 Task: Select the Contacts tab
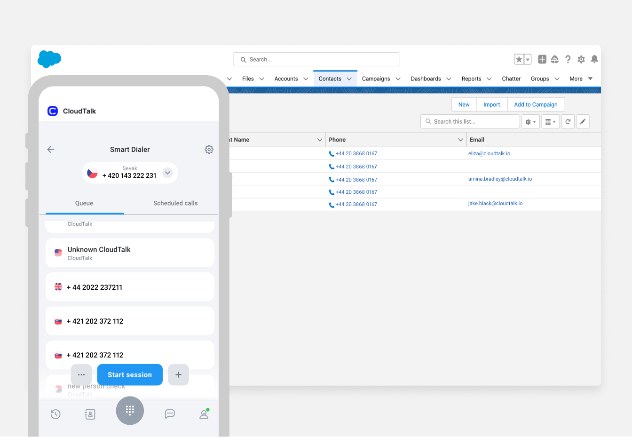(330, 79)
